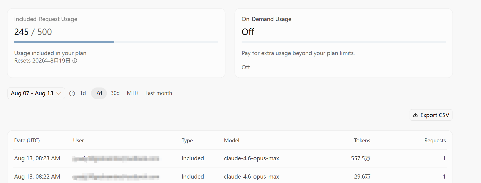Click the blurred user in 08:23 AM row
The height and width of the screenshot is (183, 481).
click(116, 159)
